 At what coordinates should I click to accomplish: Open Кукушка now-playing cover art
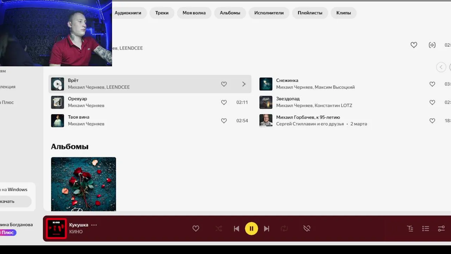click(56, 229)
